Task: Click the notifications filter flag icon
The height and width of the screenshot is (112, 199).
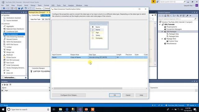Action: [x=153, y=2]
